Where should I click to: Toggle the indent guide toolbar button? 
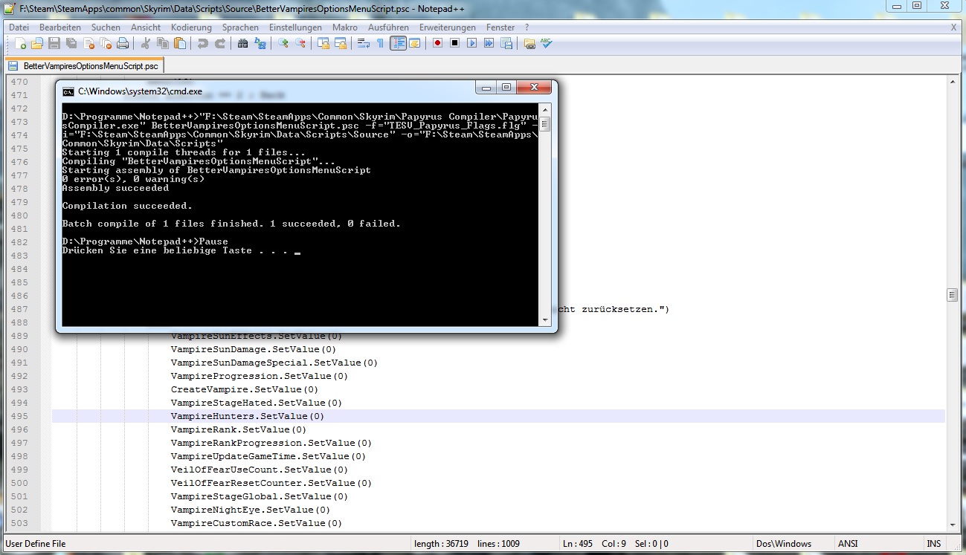click(399, 44)
